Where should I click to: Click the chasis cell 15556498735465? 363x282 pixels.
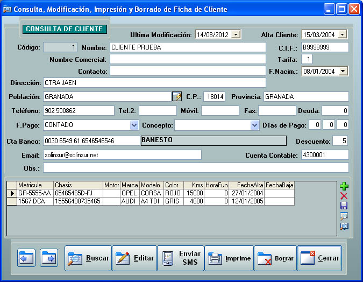tap(78, 201)
